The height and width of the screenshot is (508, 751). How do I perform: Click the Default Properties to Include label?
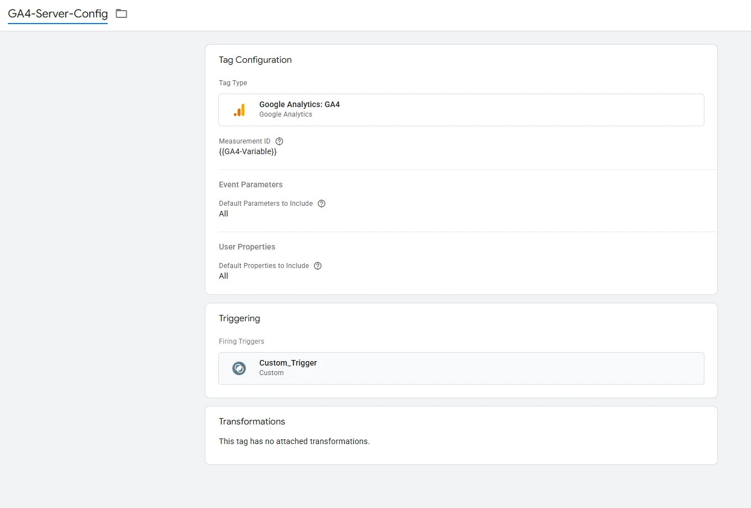(x=264, y=266)
